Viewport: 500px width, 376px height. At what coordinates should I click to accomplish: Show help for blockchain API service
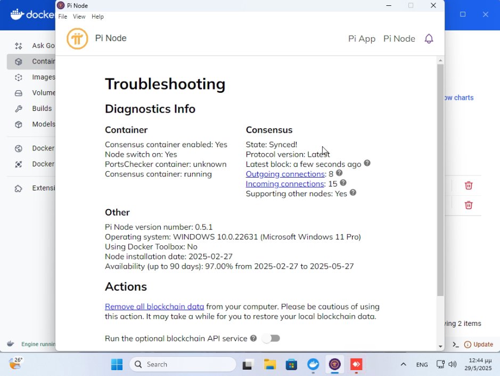point(253,338)
